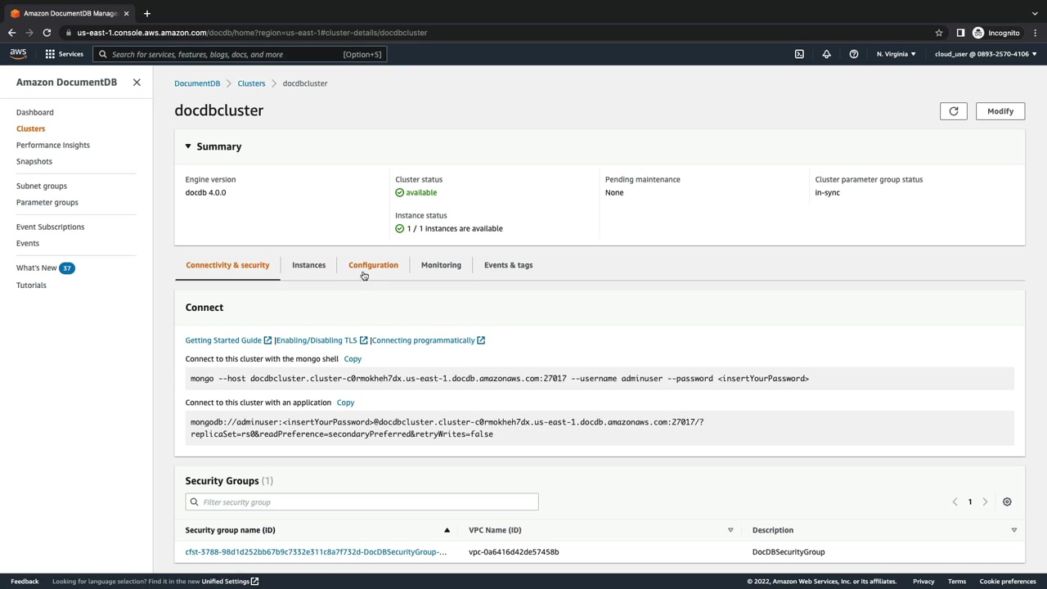The image size is (1047, 589).
Task: Open the Terms footer link
Action: (957, 582)
